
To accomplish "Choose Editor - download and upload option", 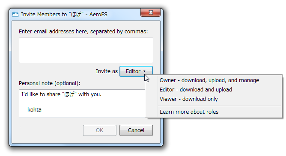I will [x=196, y=90].
